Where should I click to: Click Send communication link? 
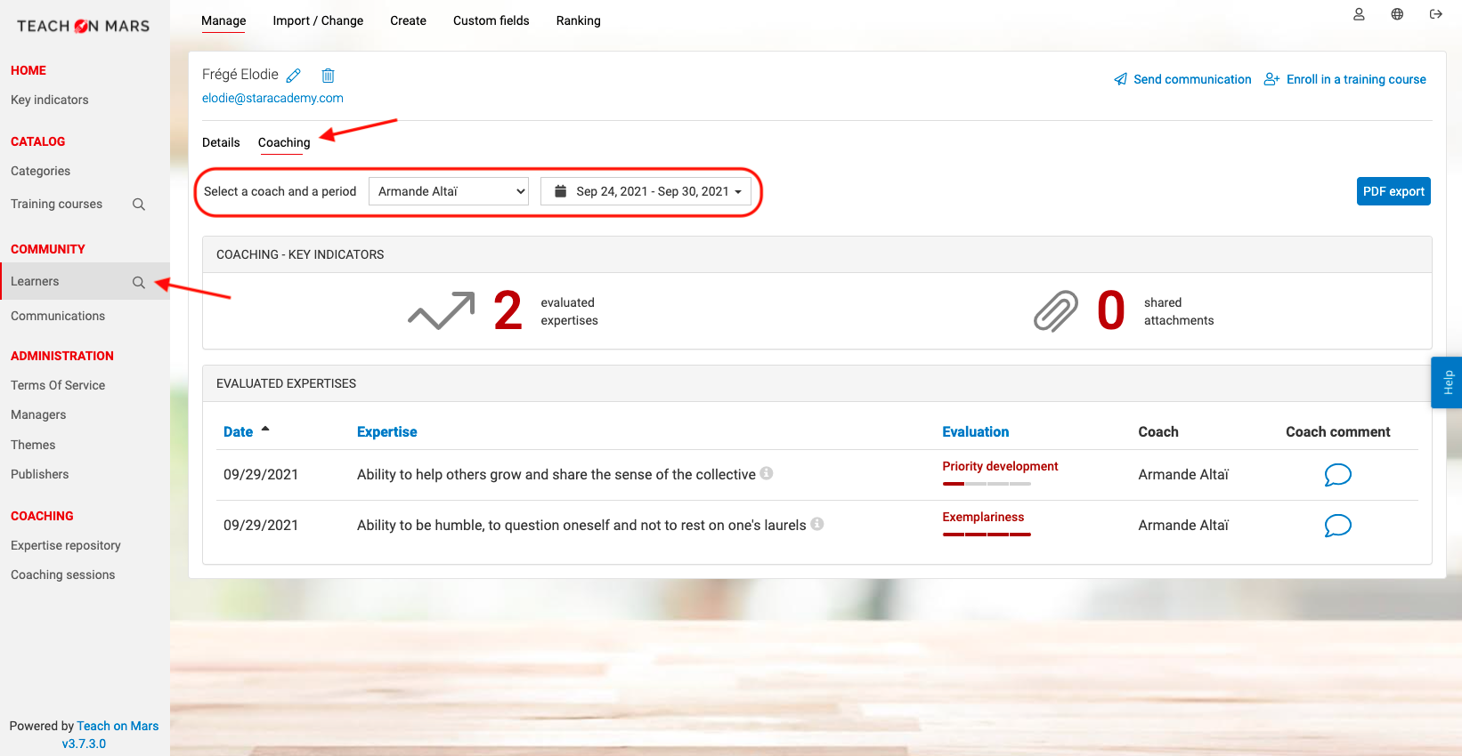(x=1192, y=79)
